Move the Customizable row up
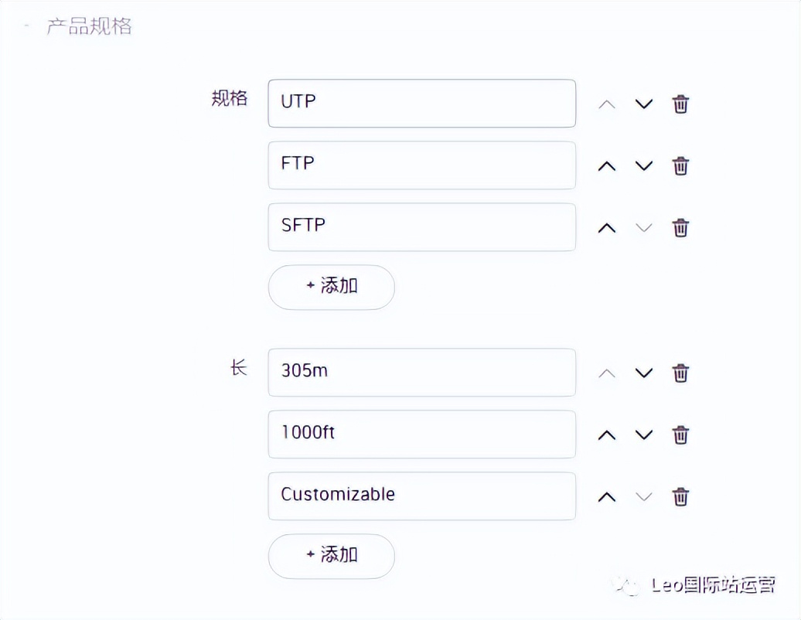Image resolution: width=801 pixels, height=620 pixels. coord(606,496)
